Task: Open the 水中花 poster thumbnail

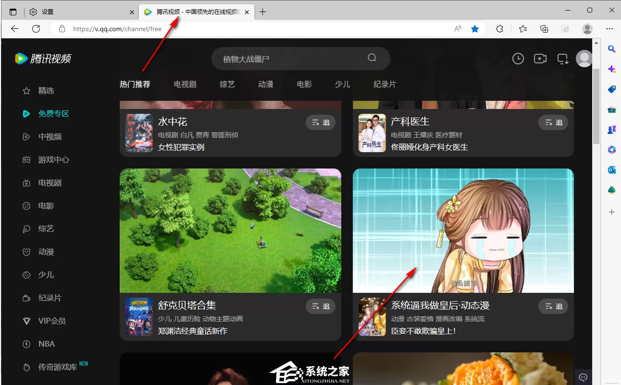Action: pyautogui.click(x=139, y=133)
